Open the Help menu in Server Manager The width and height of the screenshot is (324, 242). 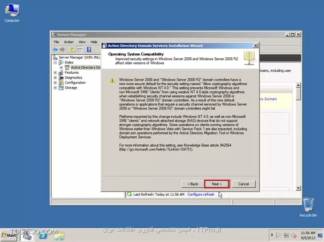point(94,42)
